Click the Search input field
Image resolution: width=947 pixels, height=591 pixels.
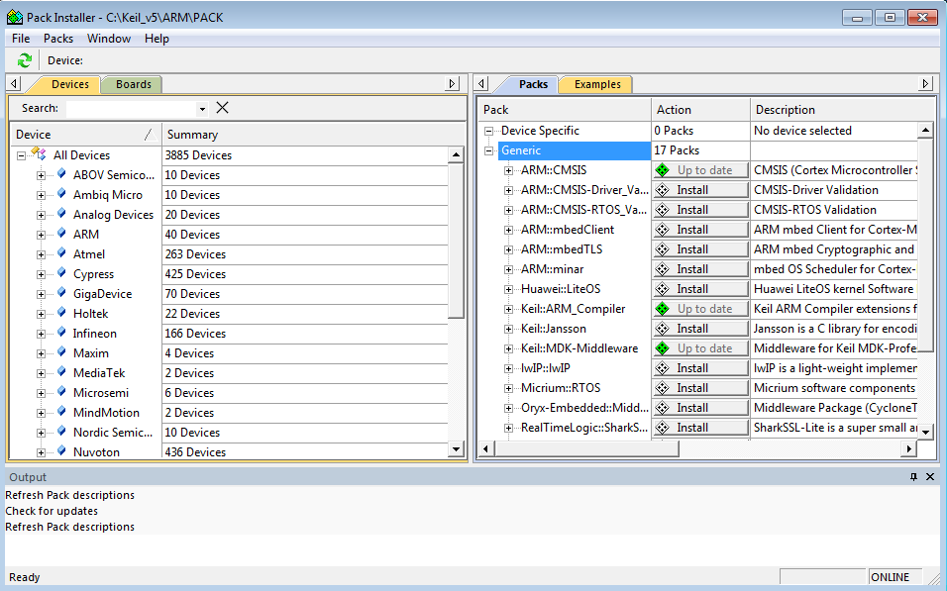(x=132, y=109)
